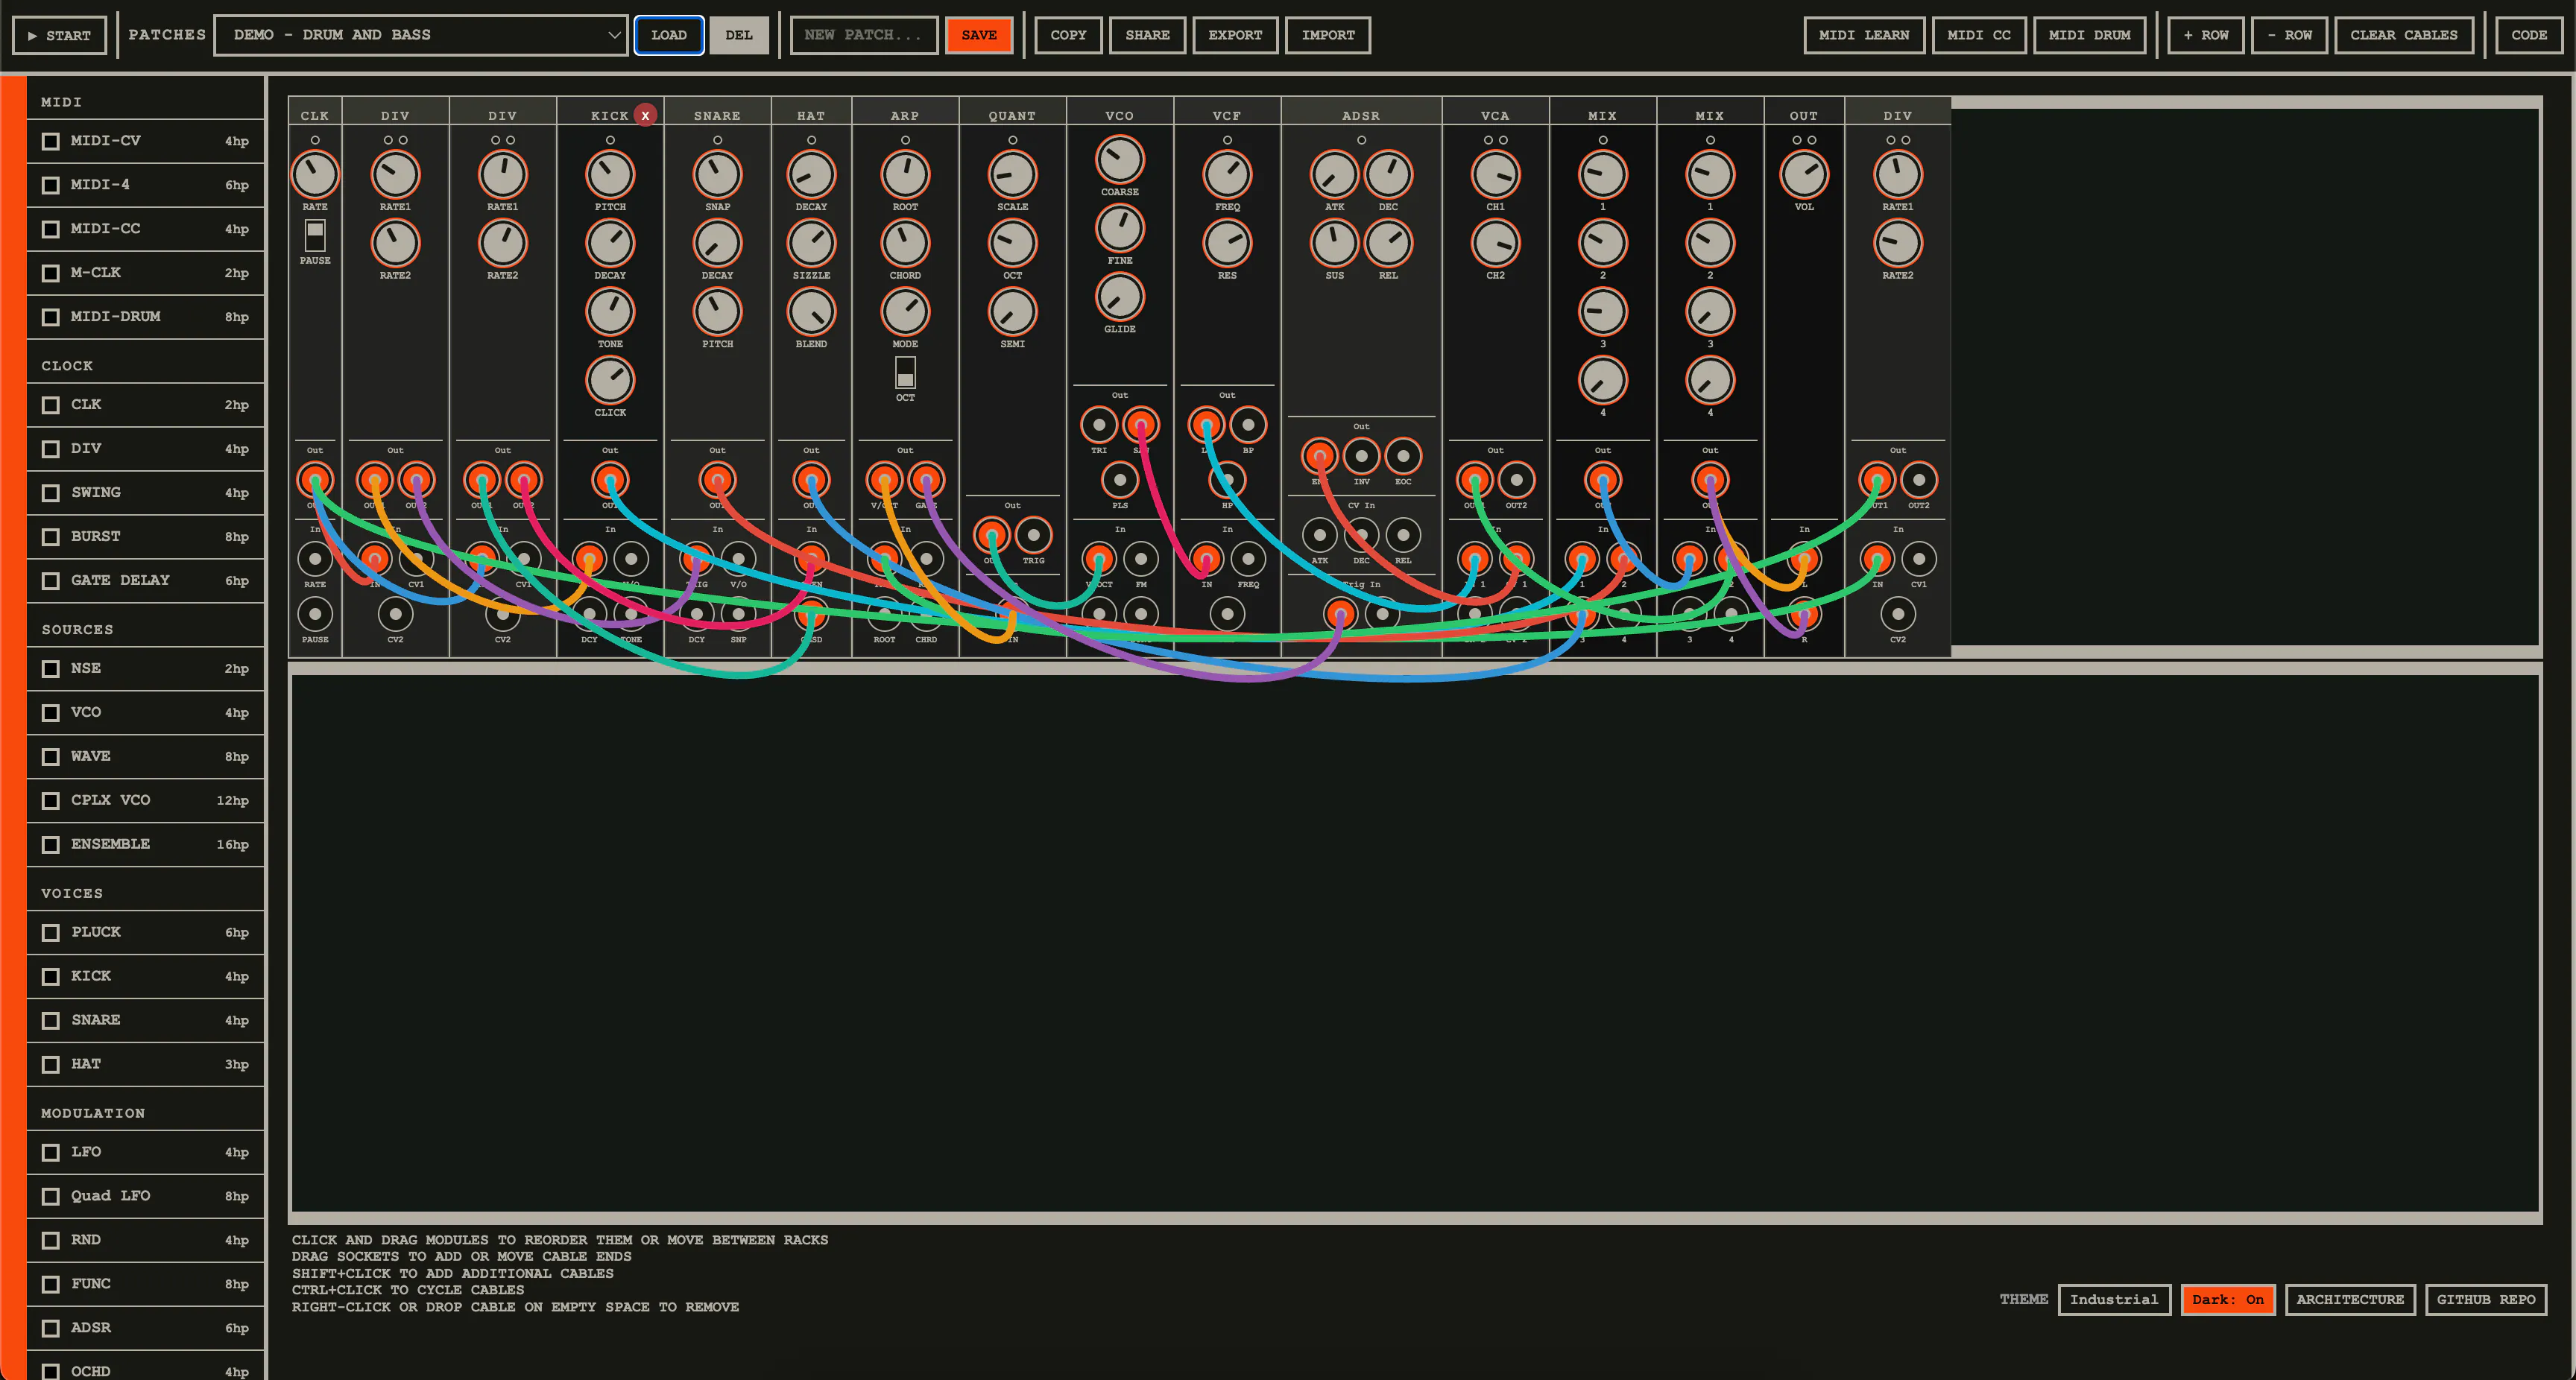The height and width of the screenshot is (1380, 2576).
Task: Check the PLUCK module checkbox
Action: (x=51, y=932)
